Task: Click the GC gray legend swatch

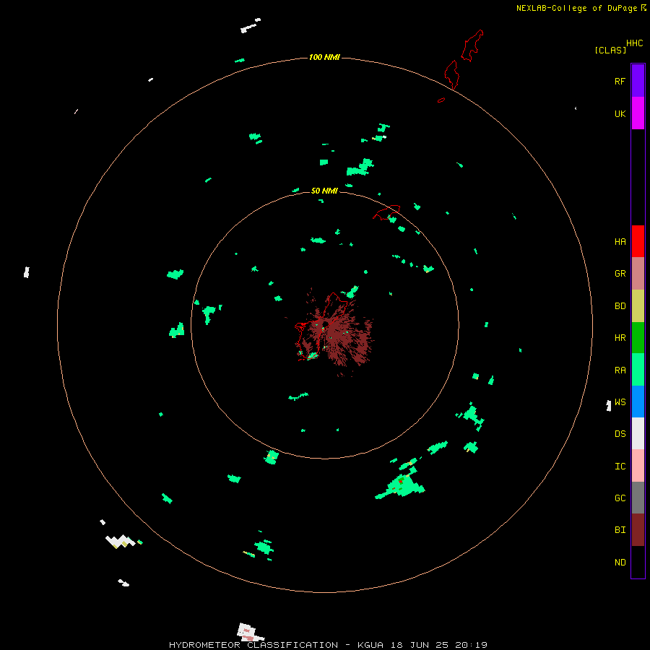Action: [x=638, y=498]
